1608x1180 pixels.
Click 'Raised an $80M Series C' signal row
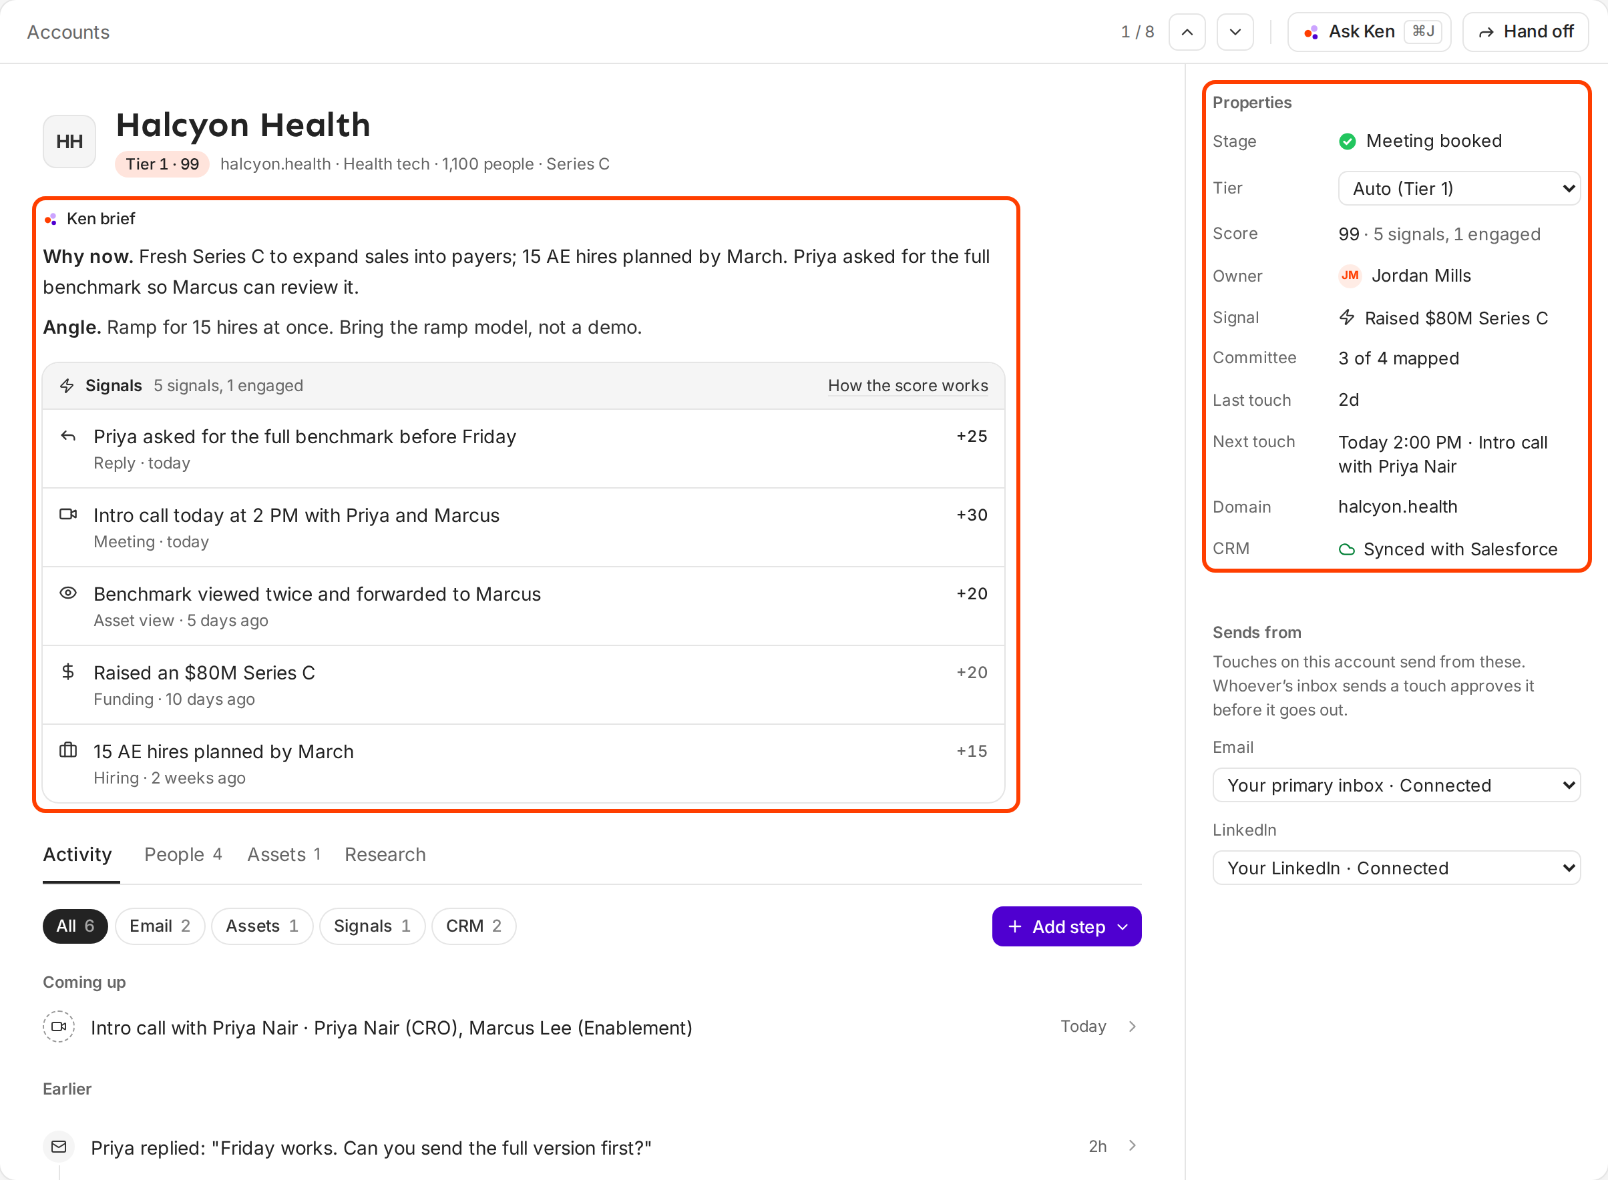[x=523, y=685]
